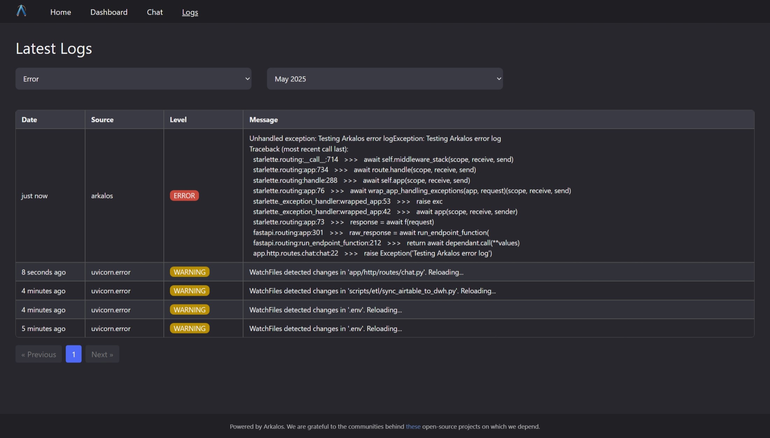Click the 'these' open-source projects link

(x=413, y=426)
